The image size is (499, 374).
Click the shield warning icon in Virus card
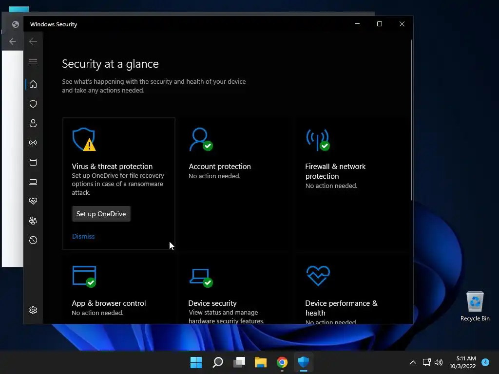point(84,139)
